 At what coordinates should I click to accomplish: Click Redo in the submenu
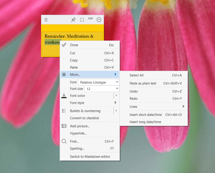pos(154,98)
